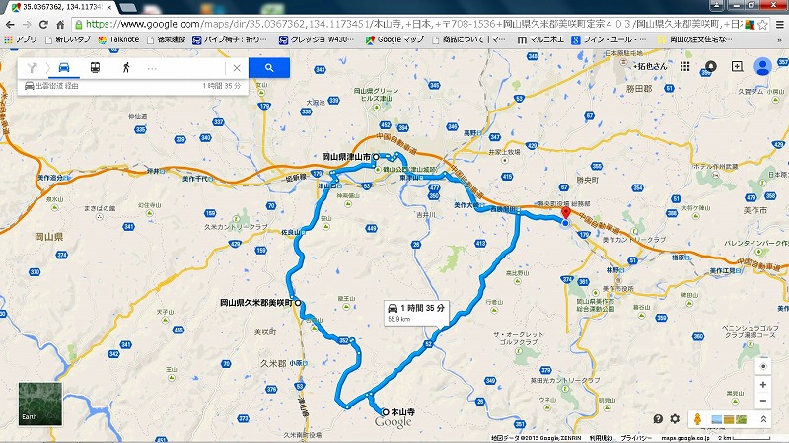Open the notifications bell icon
This screenshot has height=443, width=789.
710,66
